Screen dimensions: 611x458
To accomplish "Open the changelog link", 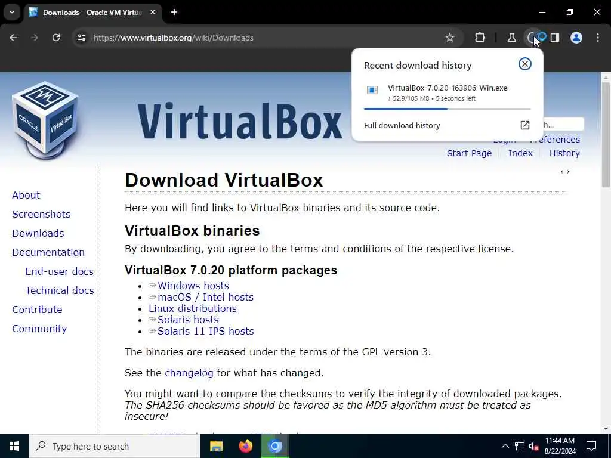I will 189,373.
